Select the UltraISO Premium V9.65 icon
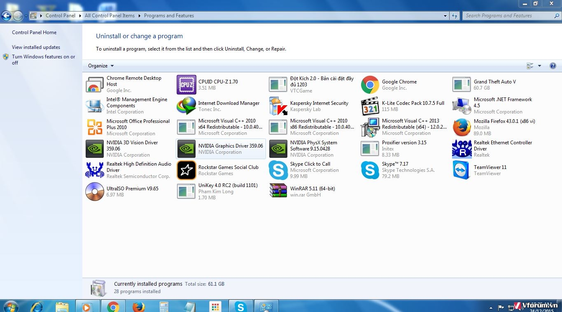562x312 pixels. click(x=95, y=192)
